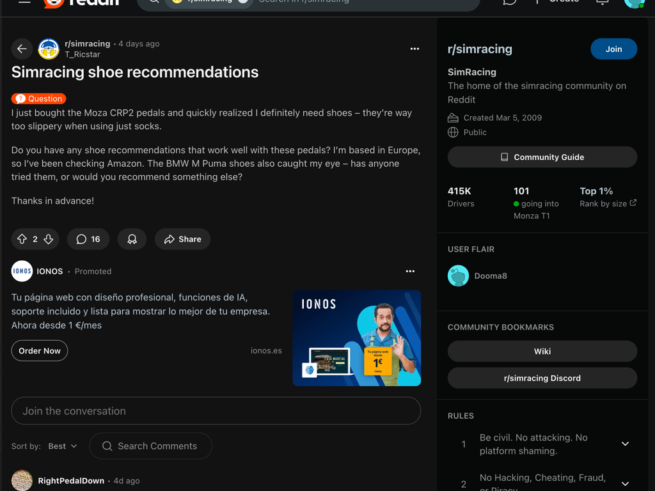Click Order Now on the IONOS ad

[x=39, y=350]
